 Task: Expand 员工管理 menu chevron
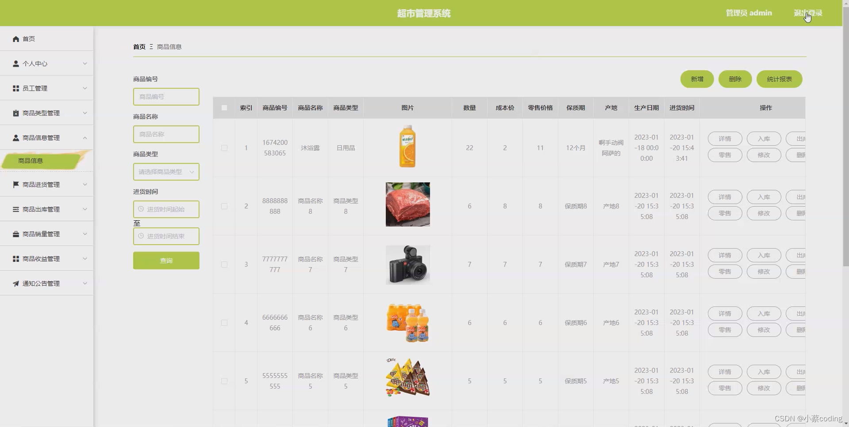pos(85,88)
